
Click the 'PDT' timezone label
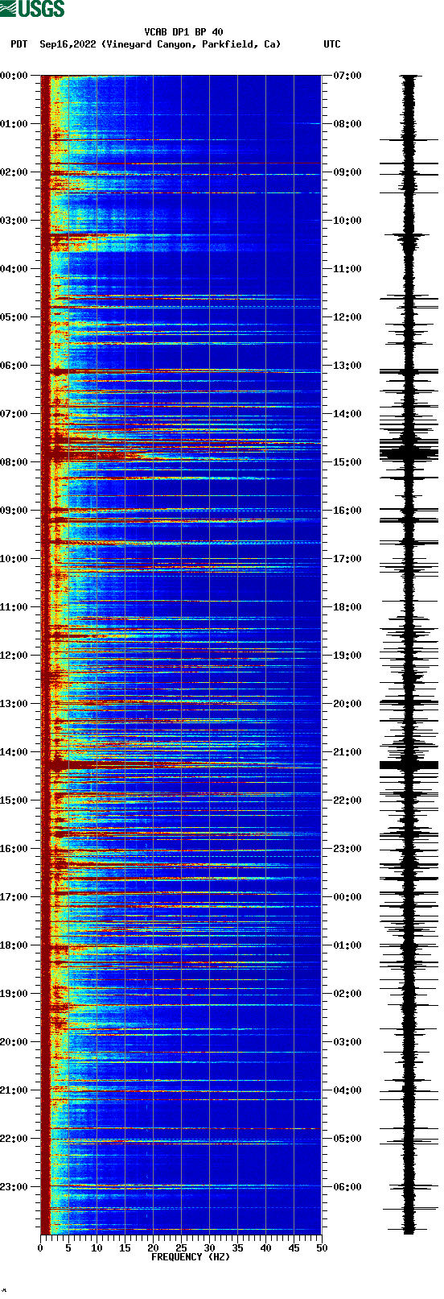point(18,44)
